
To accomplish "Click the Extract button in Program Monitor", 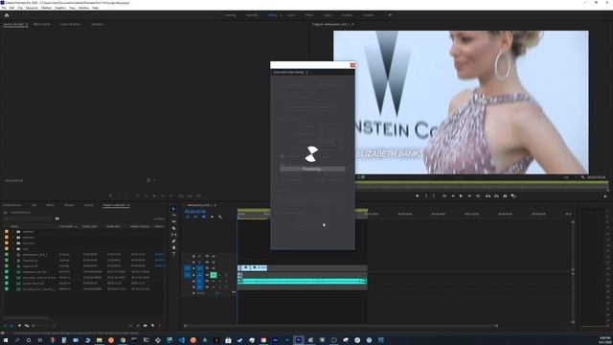I will point(496,195).
